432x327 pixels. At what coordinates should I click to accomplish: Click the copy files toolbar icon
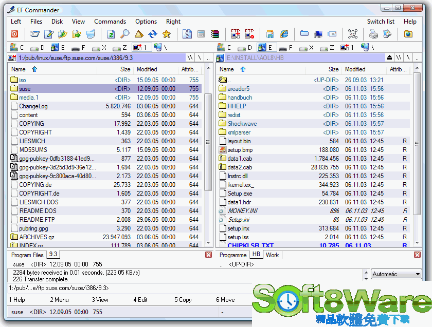(x=63, y=34)
